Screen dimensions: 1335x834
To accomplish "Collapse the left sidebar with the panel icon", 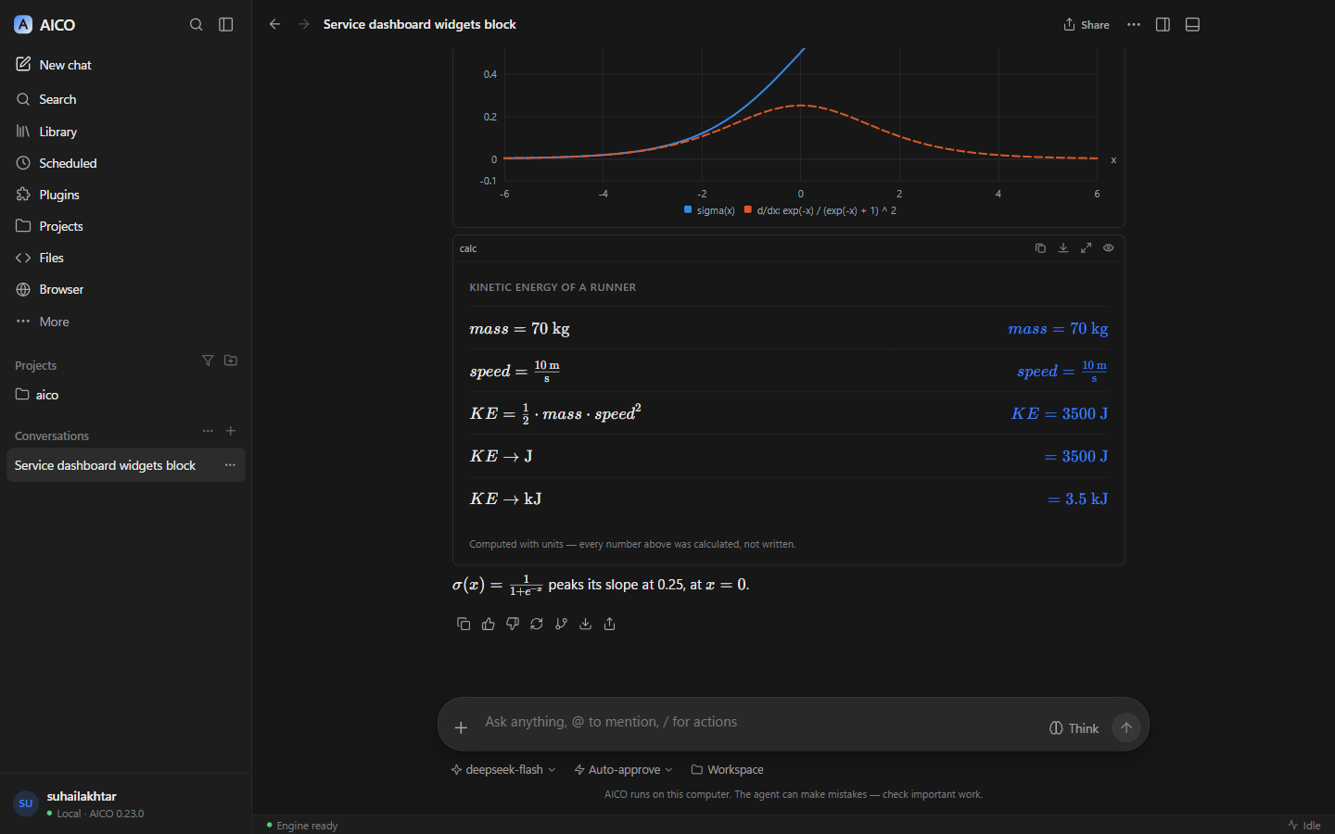I will click(x=225, y=24).
